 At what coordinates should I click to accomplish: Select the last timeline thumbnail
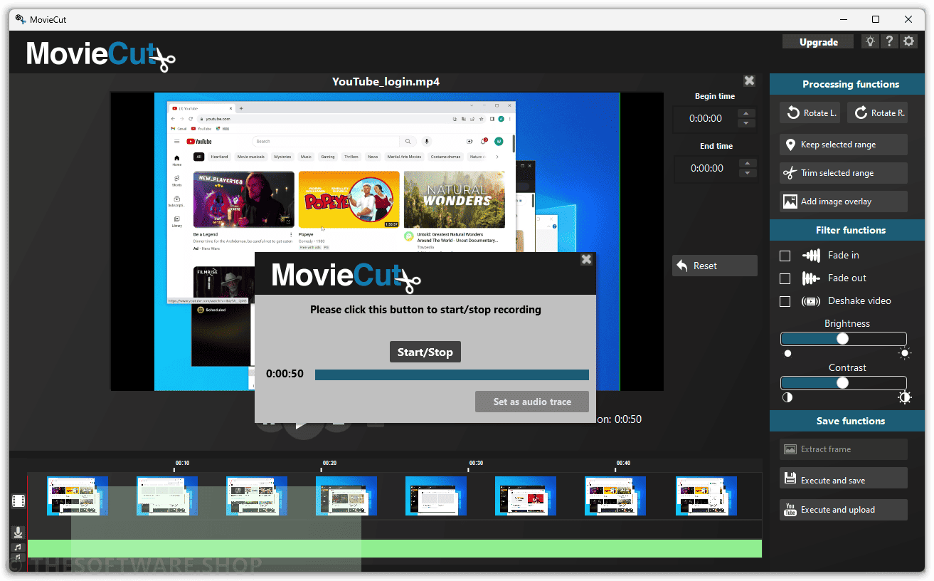pos(706,496)
